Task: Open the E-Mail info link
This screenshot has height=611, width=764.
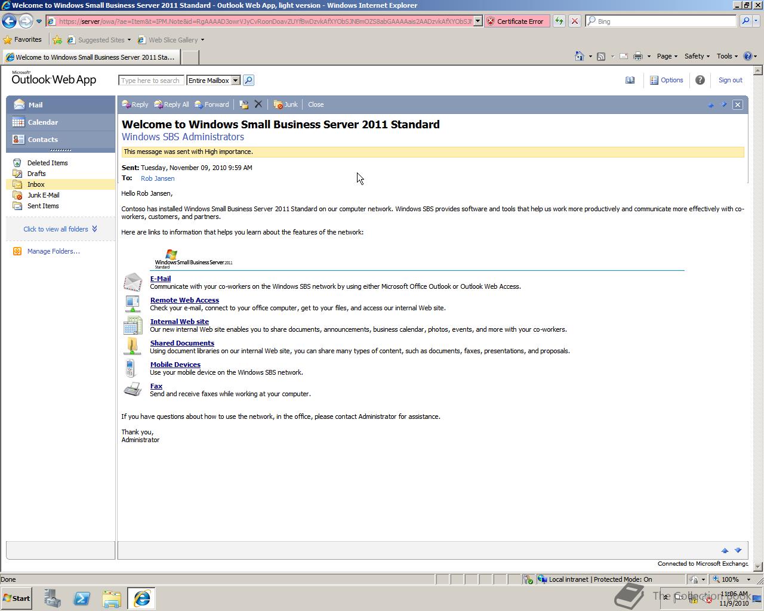Action: (x=161, y=279)
